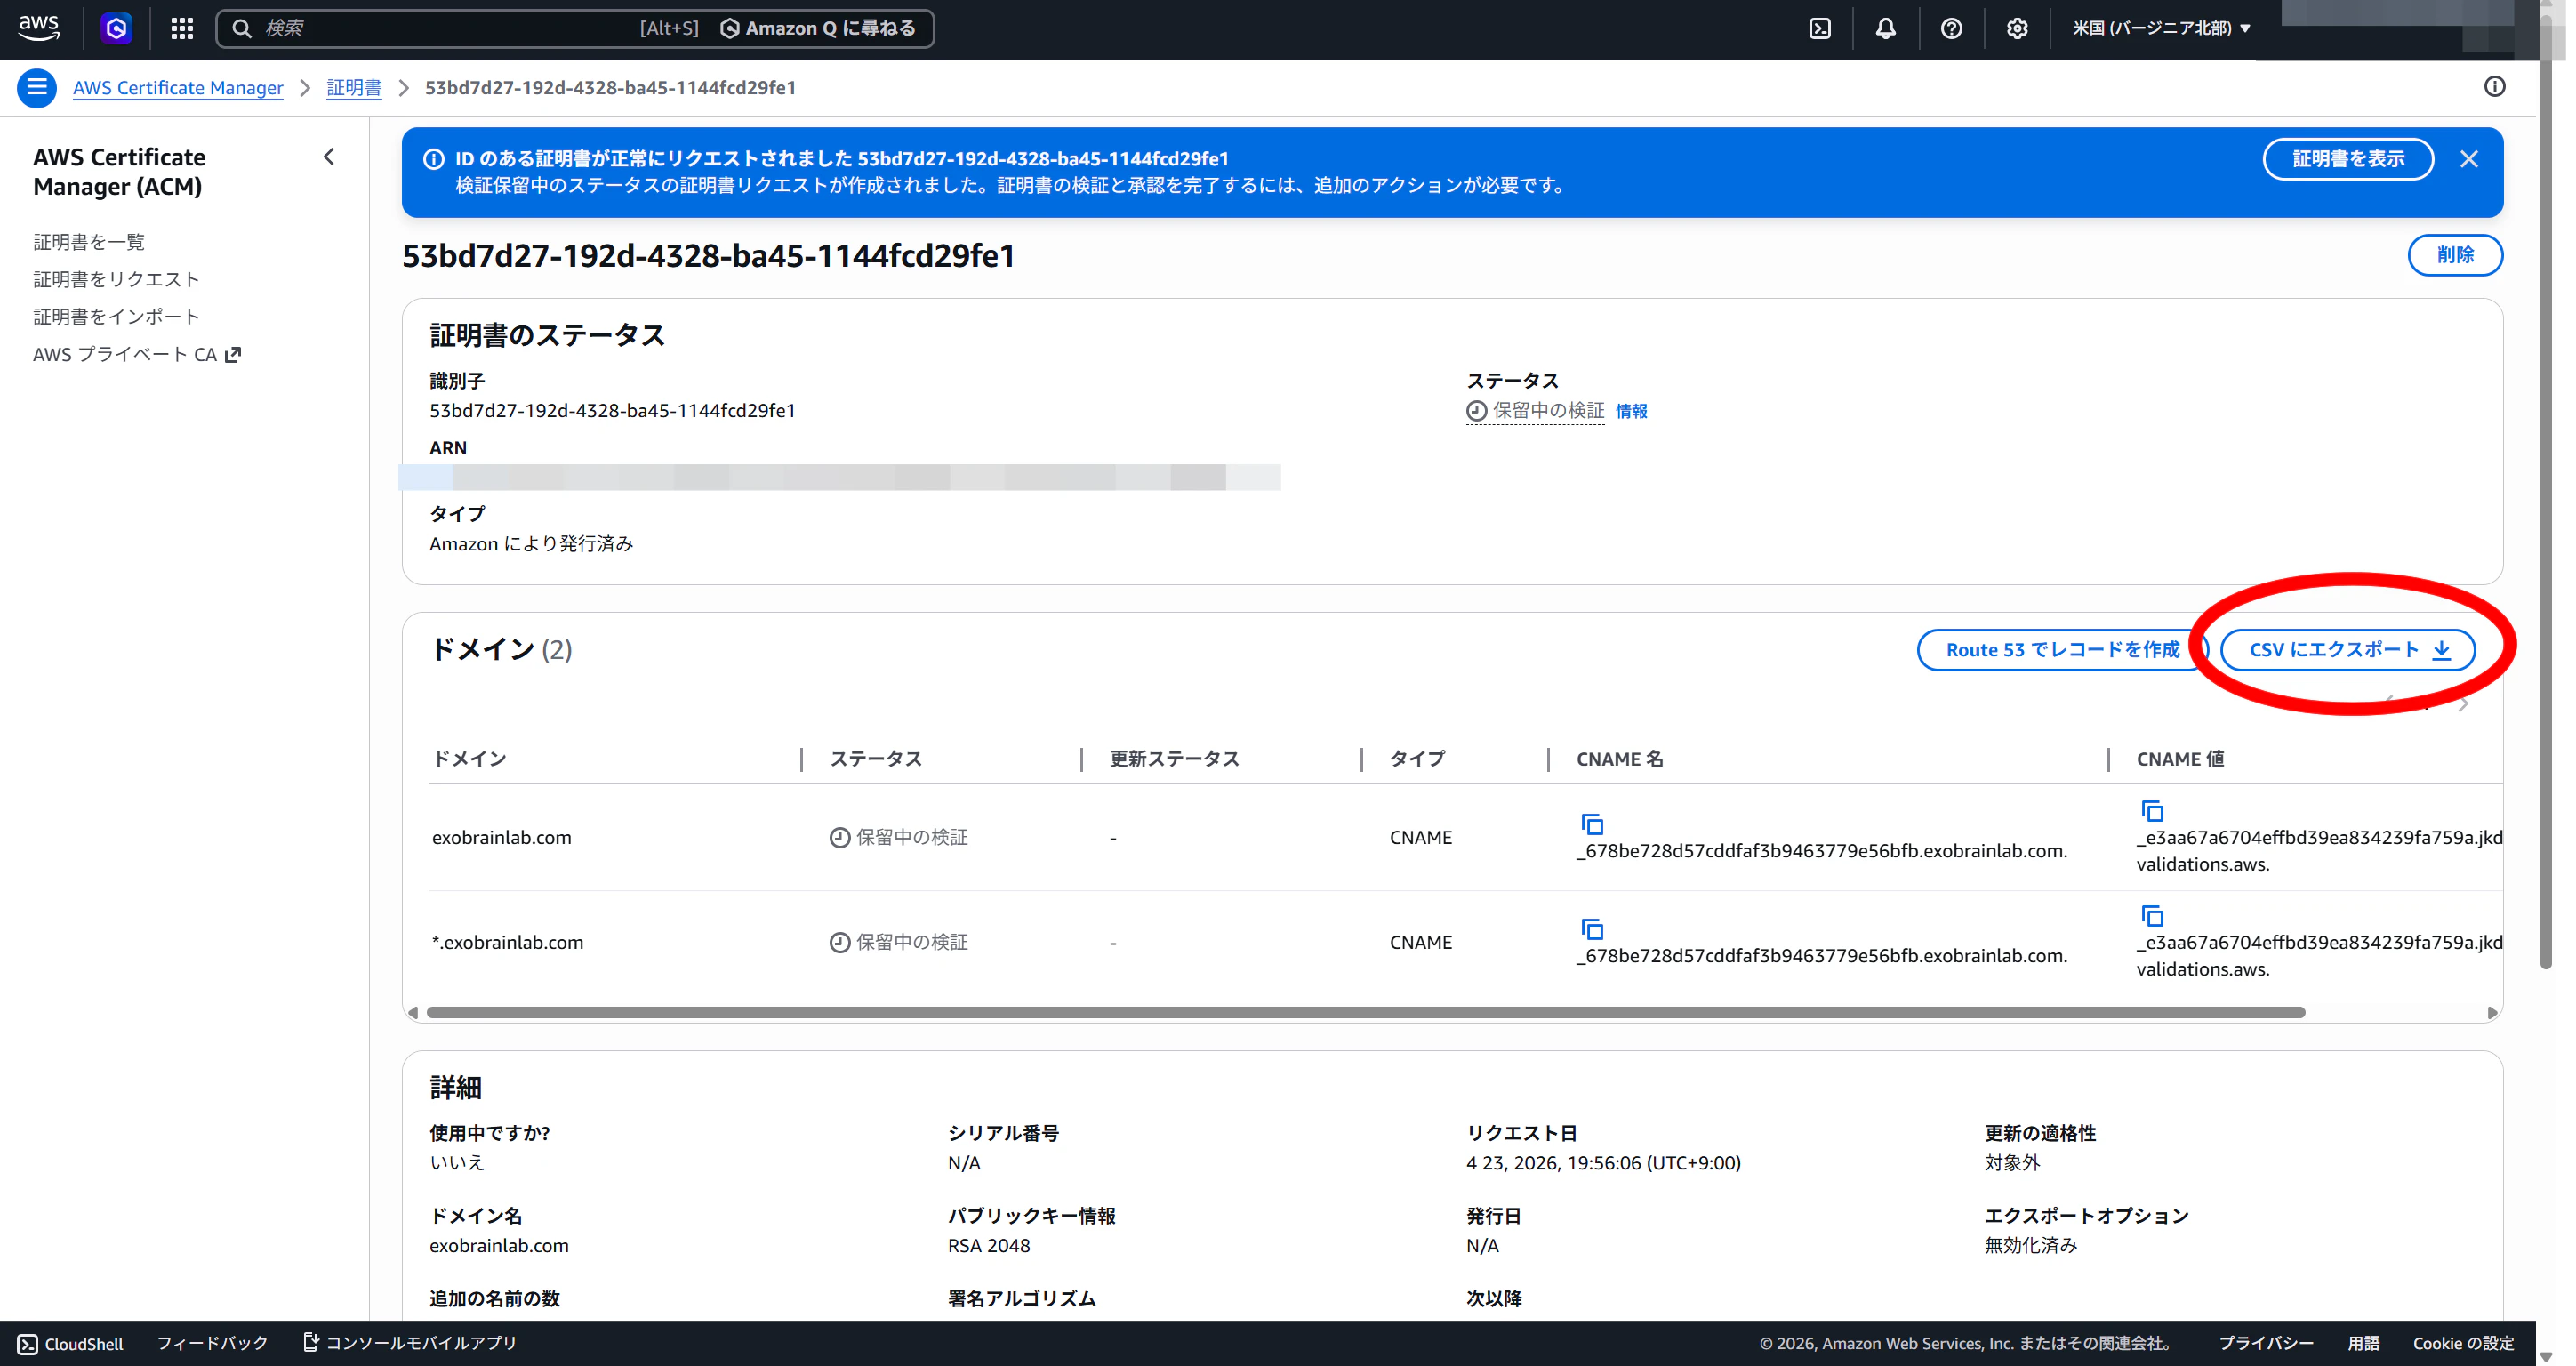
Task: Click the タイプ column header
Action: (x=1417, y=759)
